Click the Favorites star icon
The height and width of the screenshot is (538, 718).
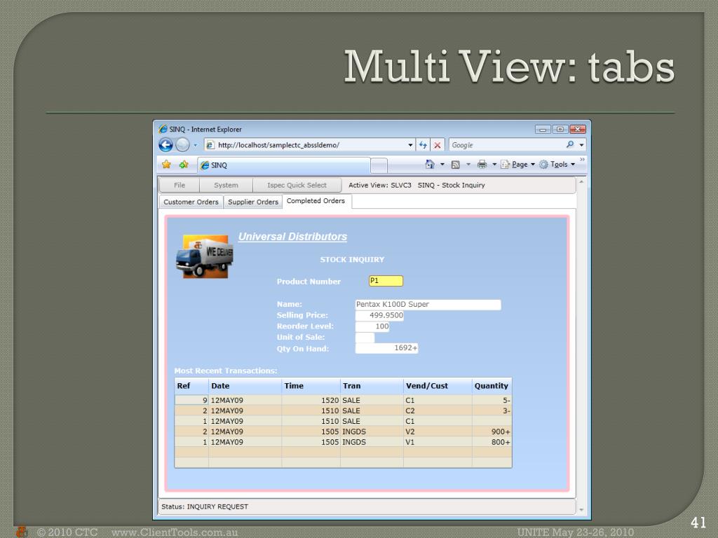(x=167, y=164)
